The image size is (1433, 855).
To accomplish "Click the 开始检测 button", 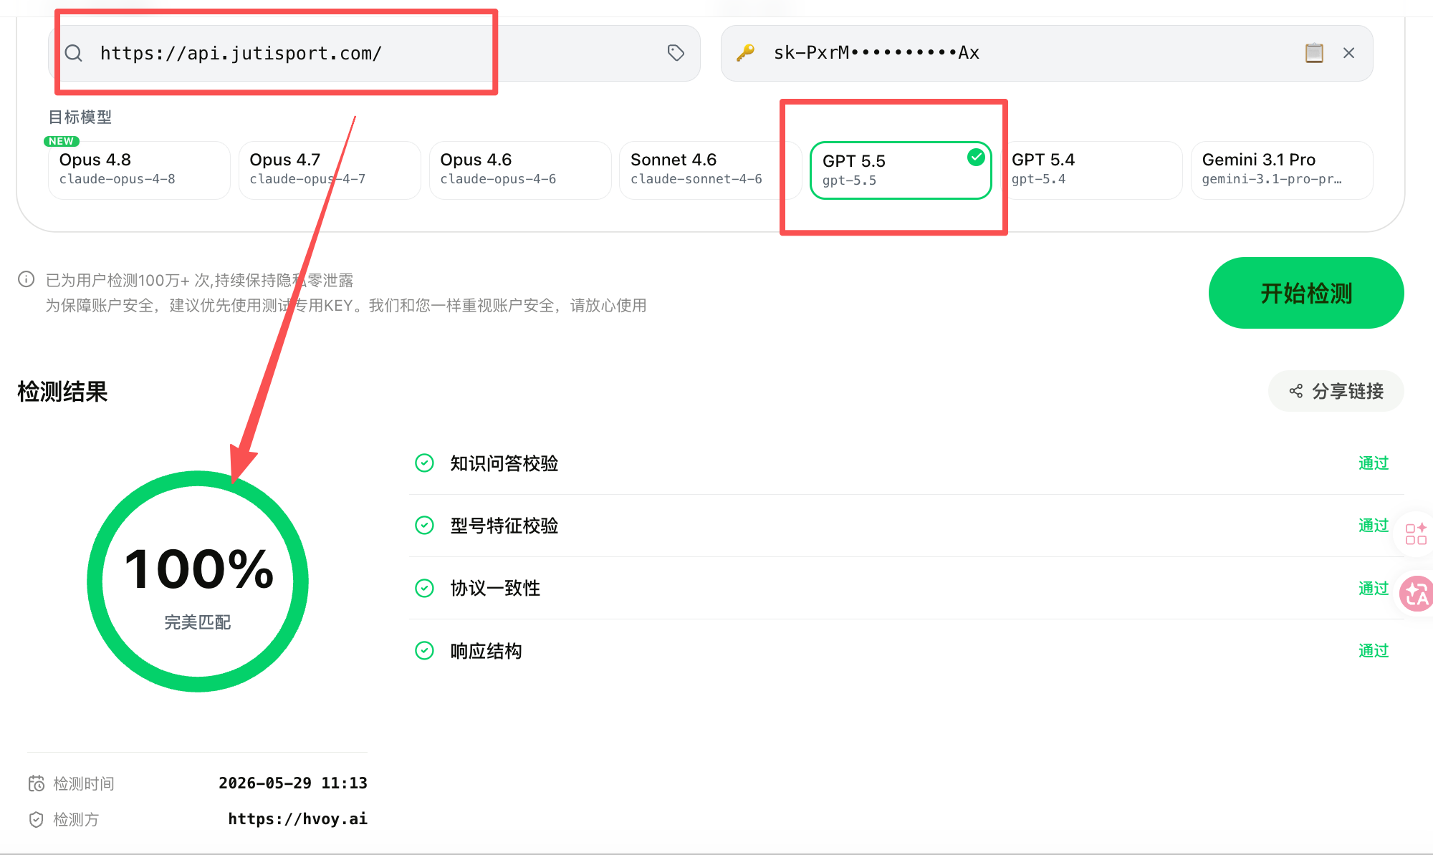I will coord(1306,293).
